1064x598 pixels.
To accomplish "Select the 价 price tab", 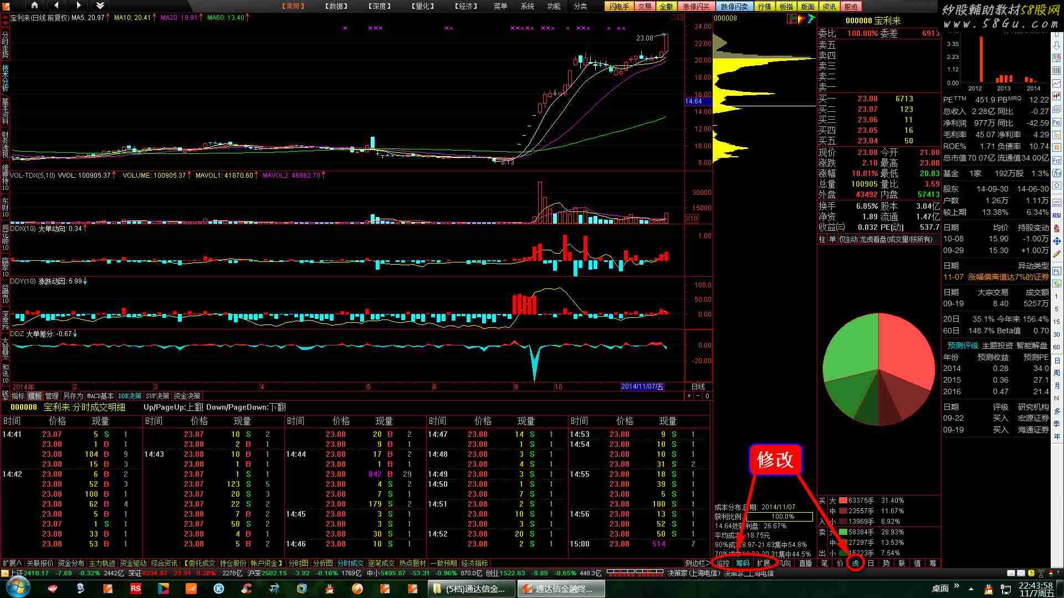I will [x=840, y=563].
